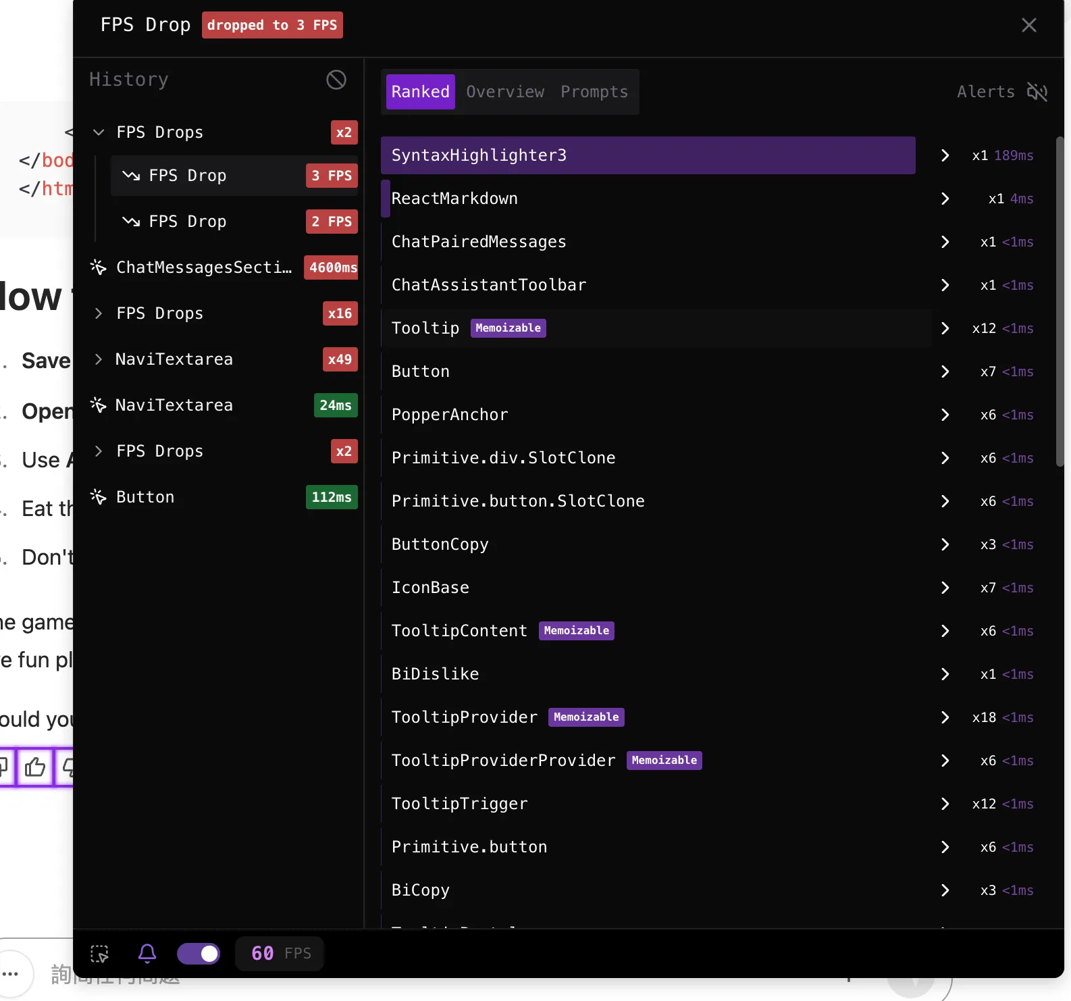Expand the FPS Drops x16 group

coord(99,313)
